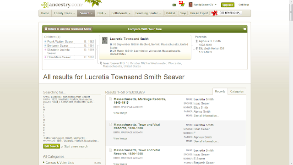Click View Image under Marriage Records
This screenshot has width=293, height=165.
tap(120, 113)
